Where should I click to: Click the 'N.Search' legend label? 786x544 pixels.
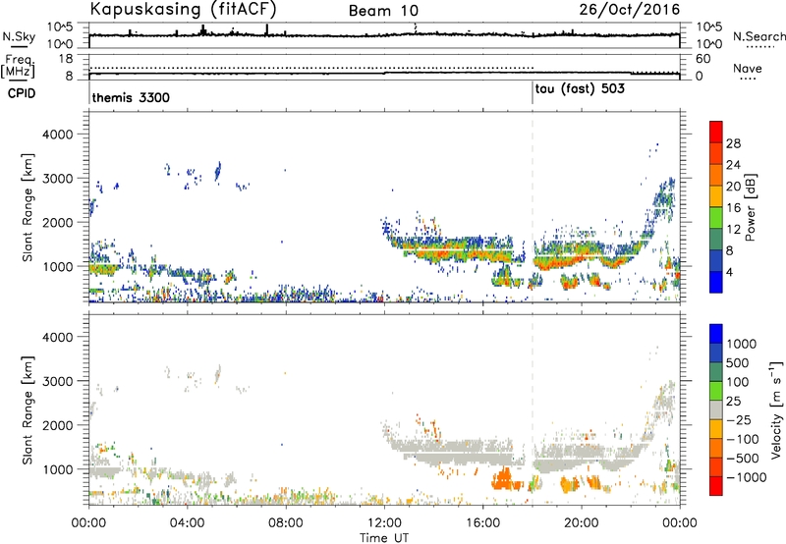(x=758, y=36)
